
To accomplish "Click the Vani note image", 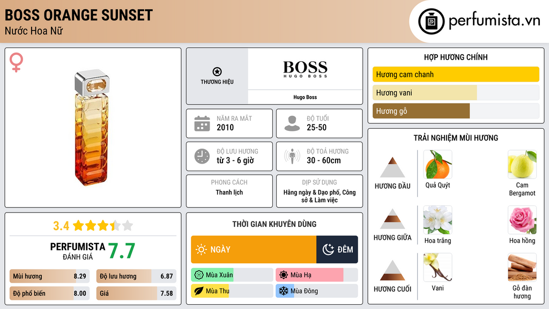I will (437, 267).
